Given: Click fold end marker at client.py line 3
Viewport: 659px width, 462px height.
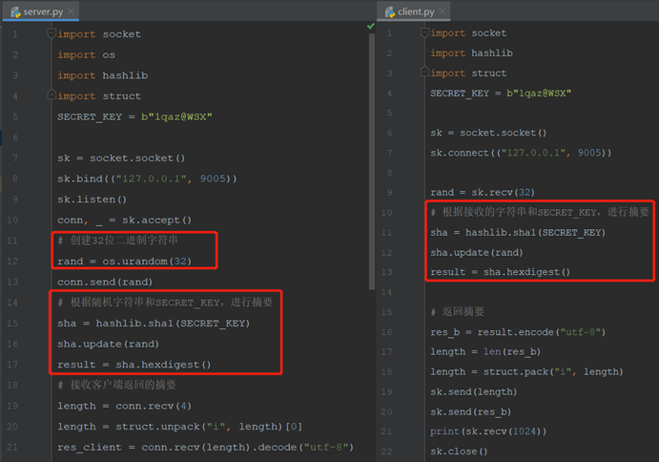Looking at the screenshot, I should [x=424, y=72].
